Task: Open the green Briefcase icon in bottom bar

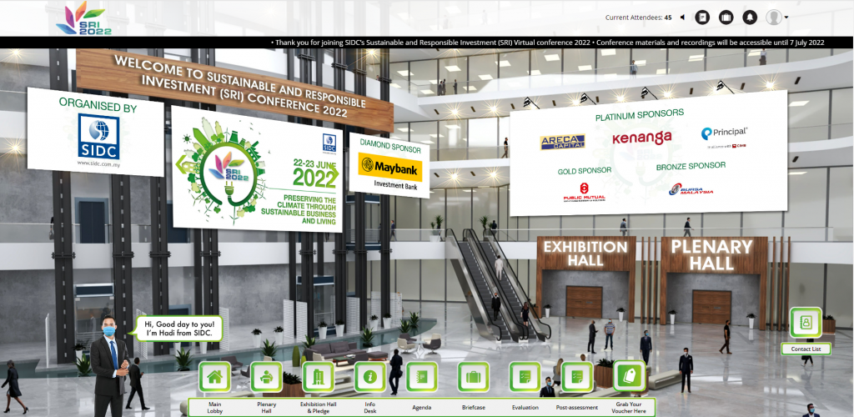Action: pos(473,377)
